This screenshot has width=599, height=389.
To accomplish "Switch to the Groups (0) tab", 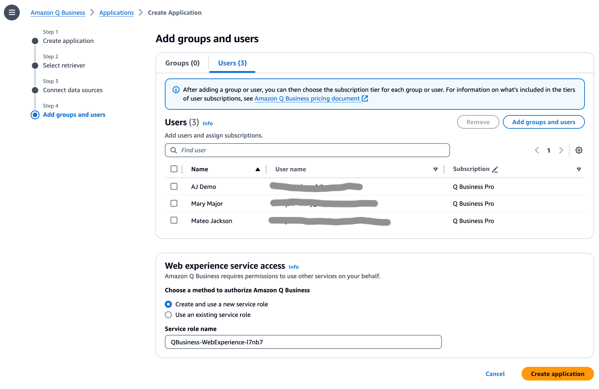I will [x=182, y=63].
